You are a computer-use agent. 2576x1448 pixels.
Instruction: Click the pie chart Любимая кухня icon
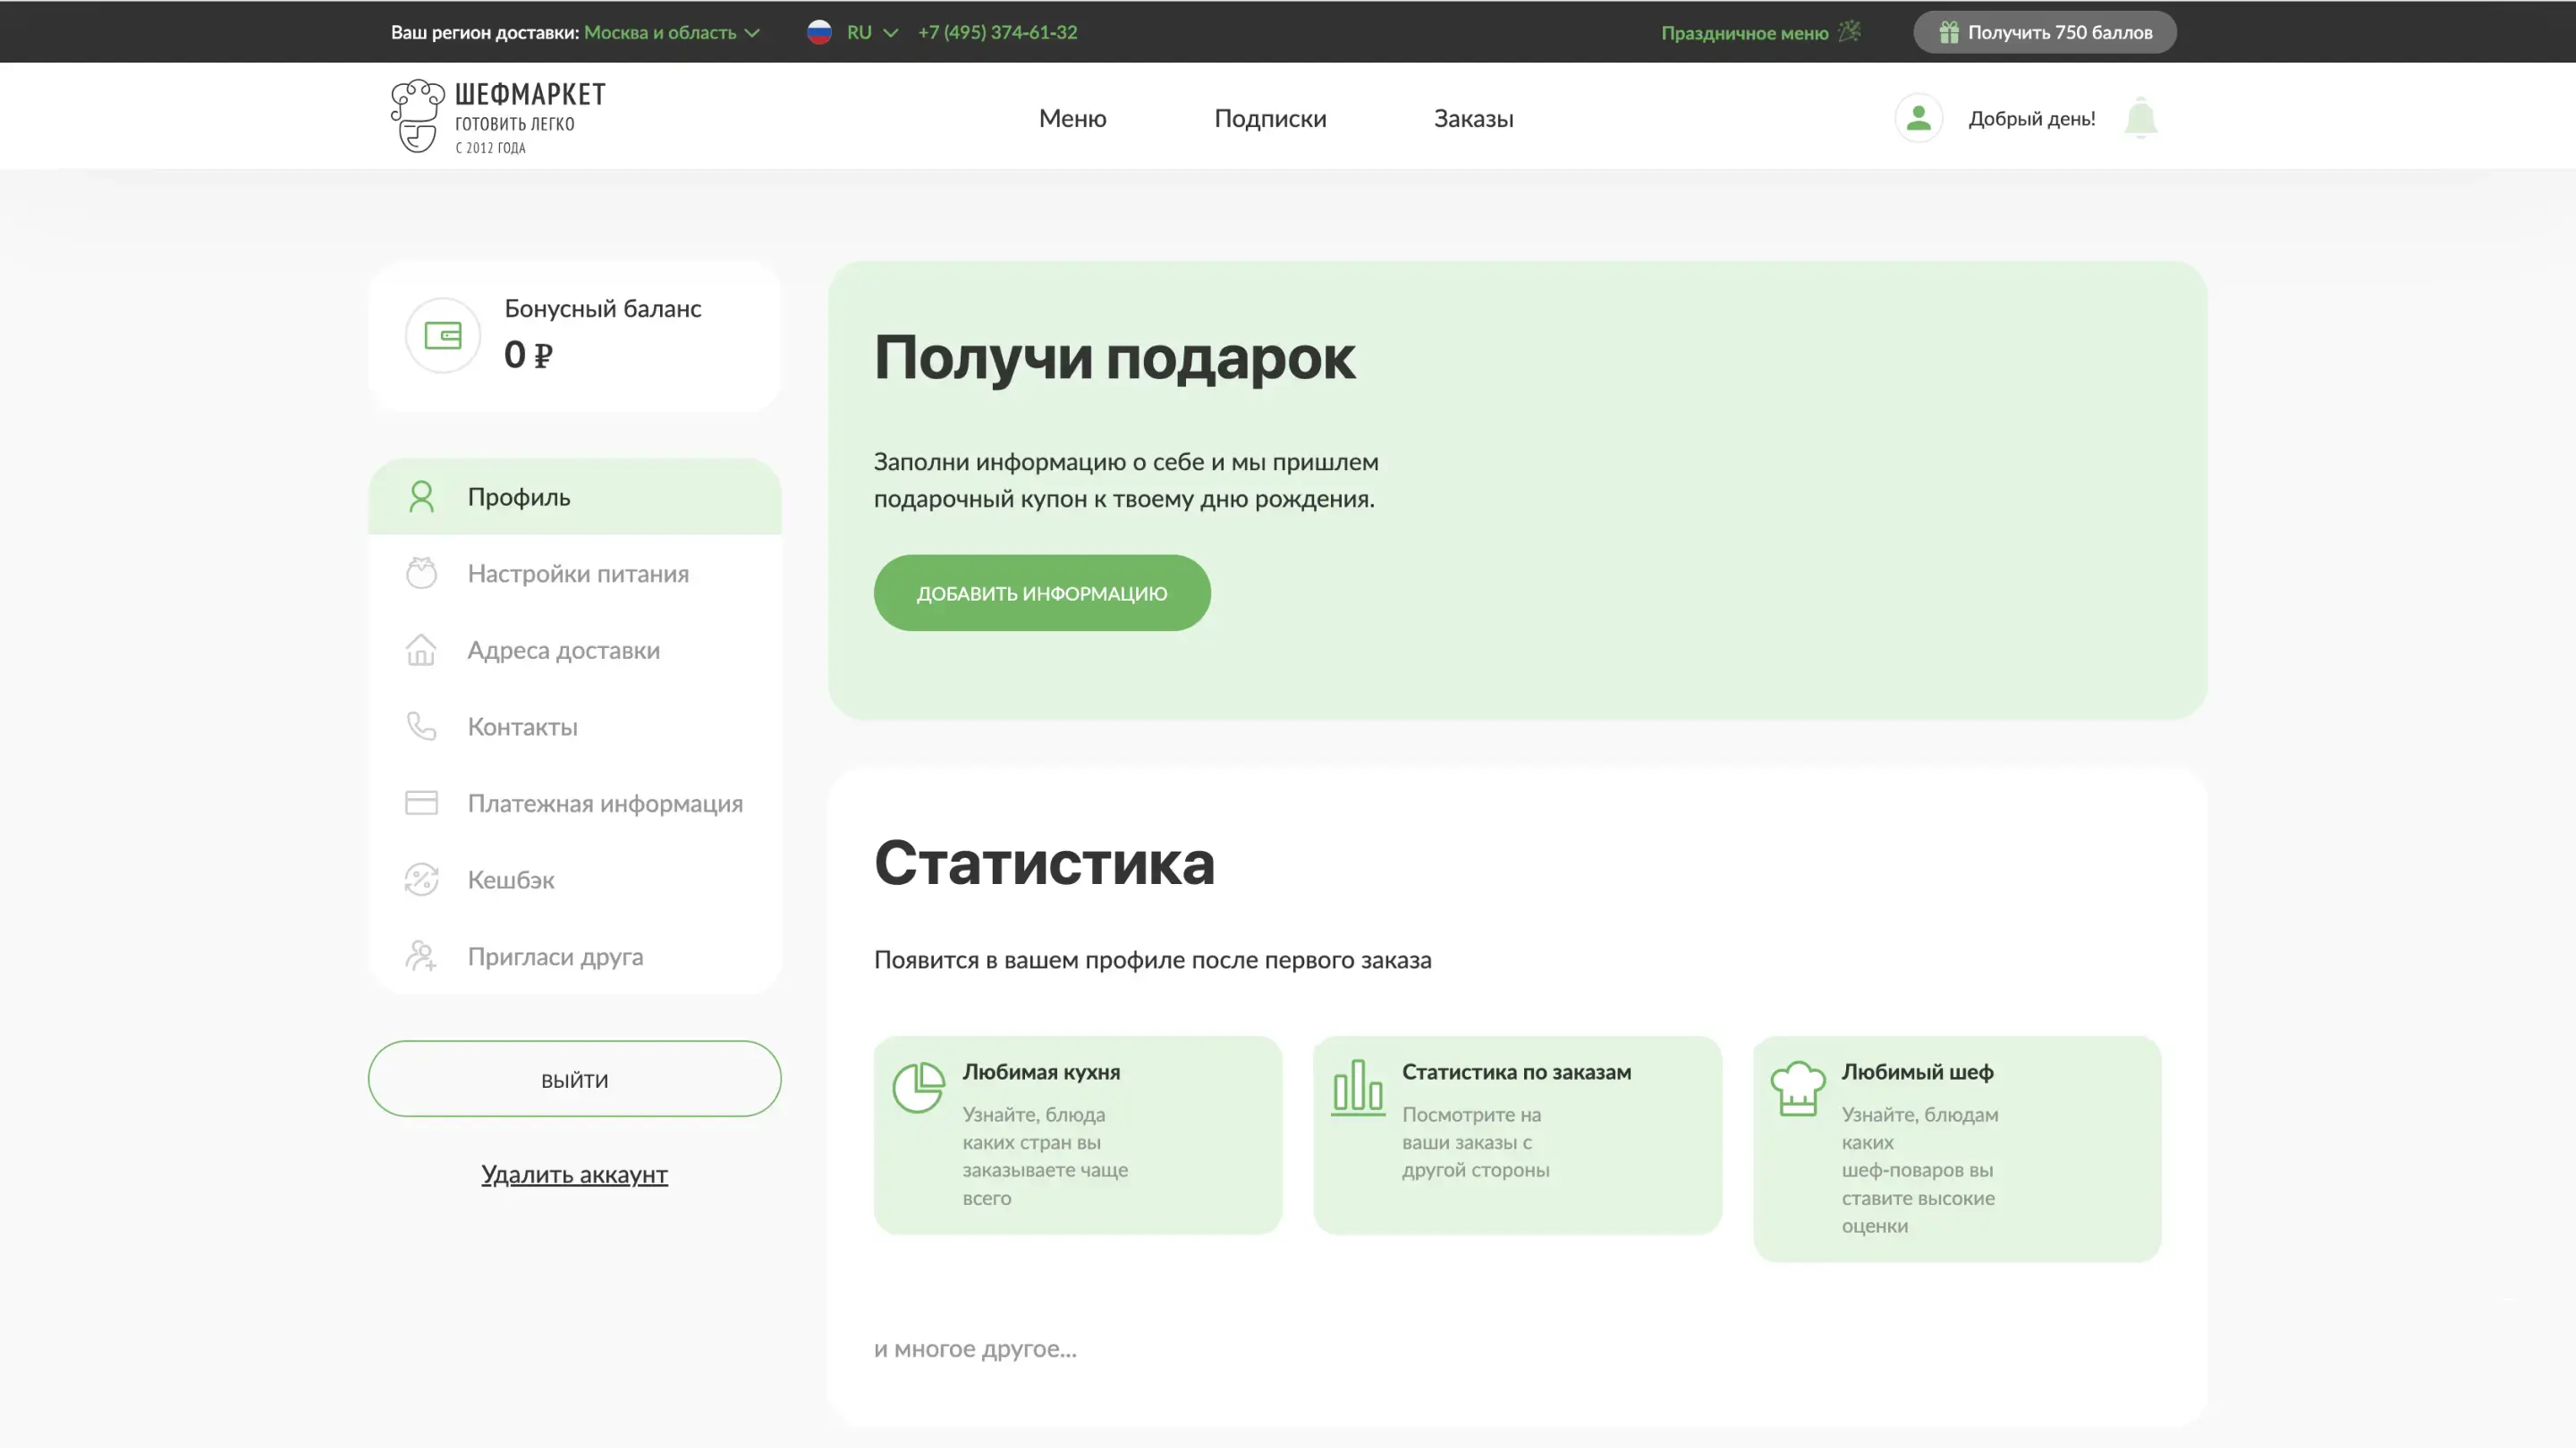(x=918, y=1087)
